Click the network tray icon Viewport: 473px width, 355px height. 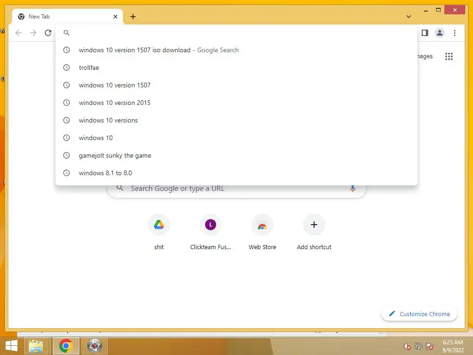click(x=418, y=346)
